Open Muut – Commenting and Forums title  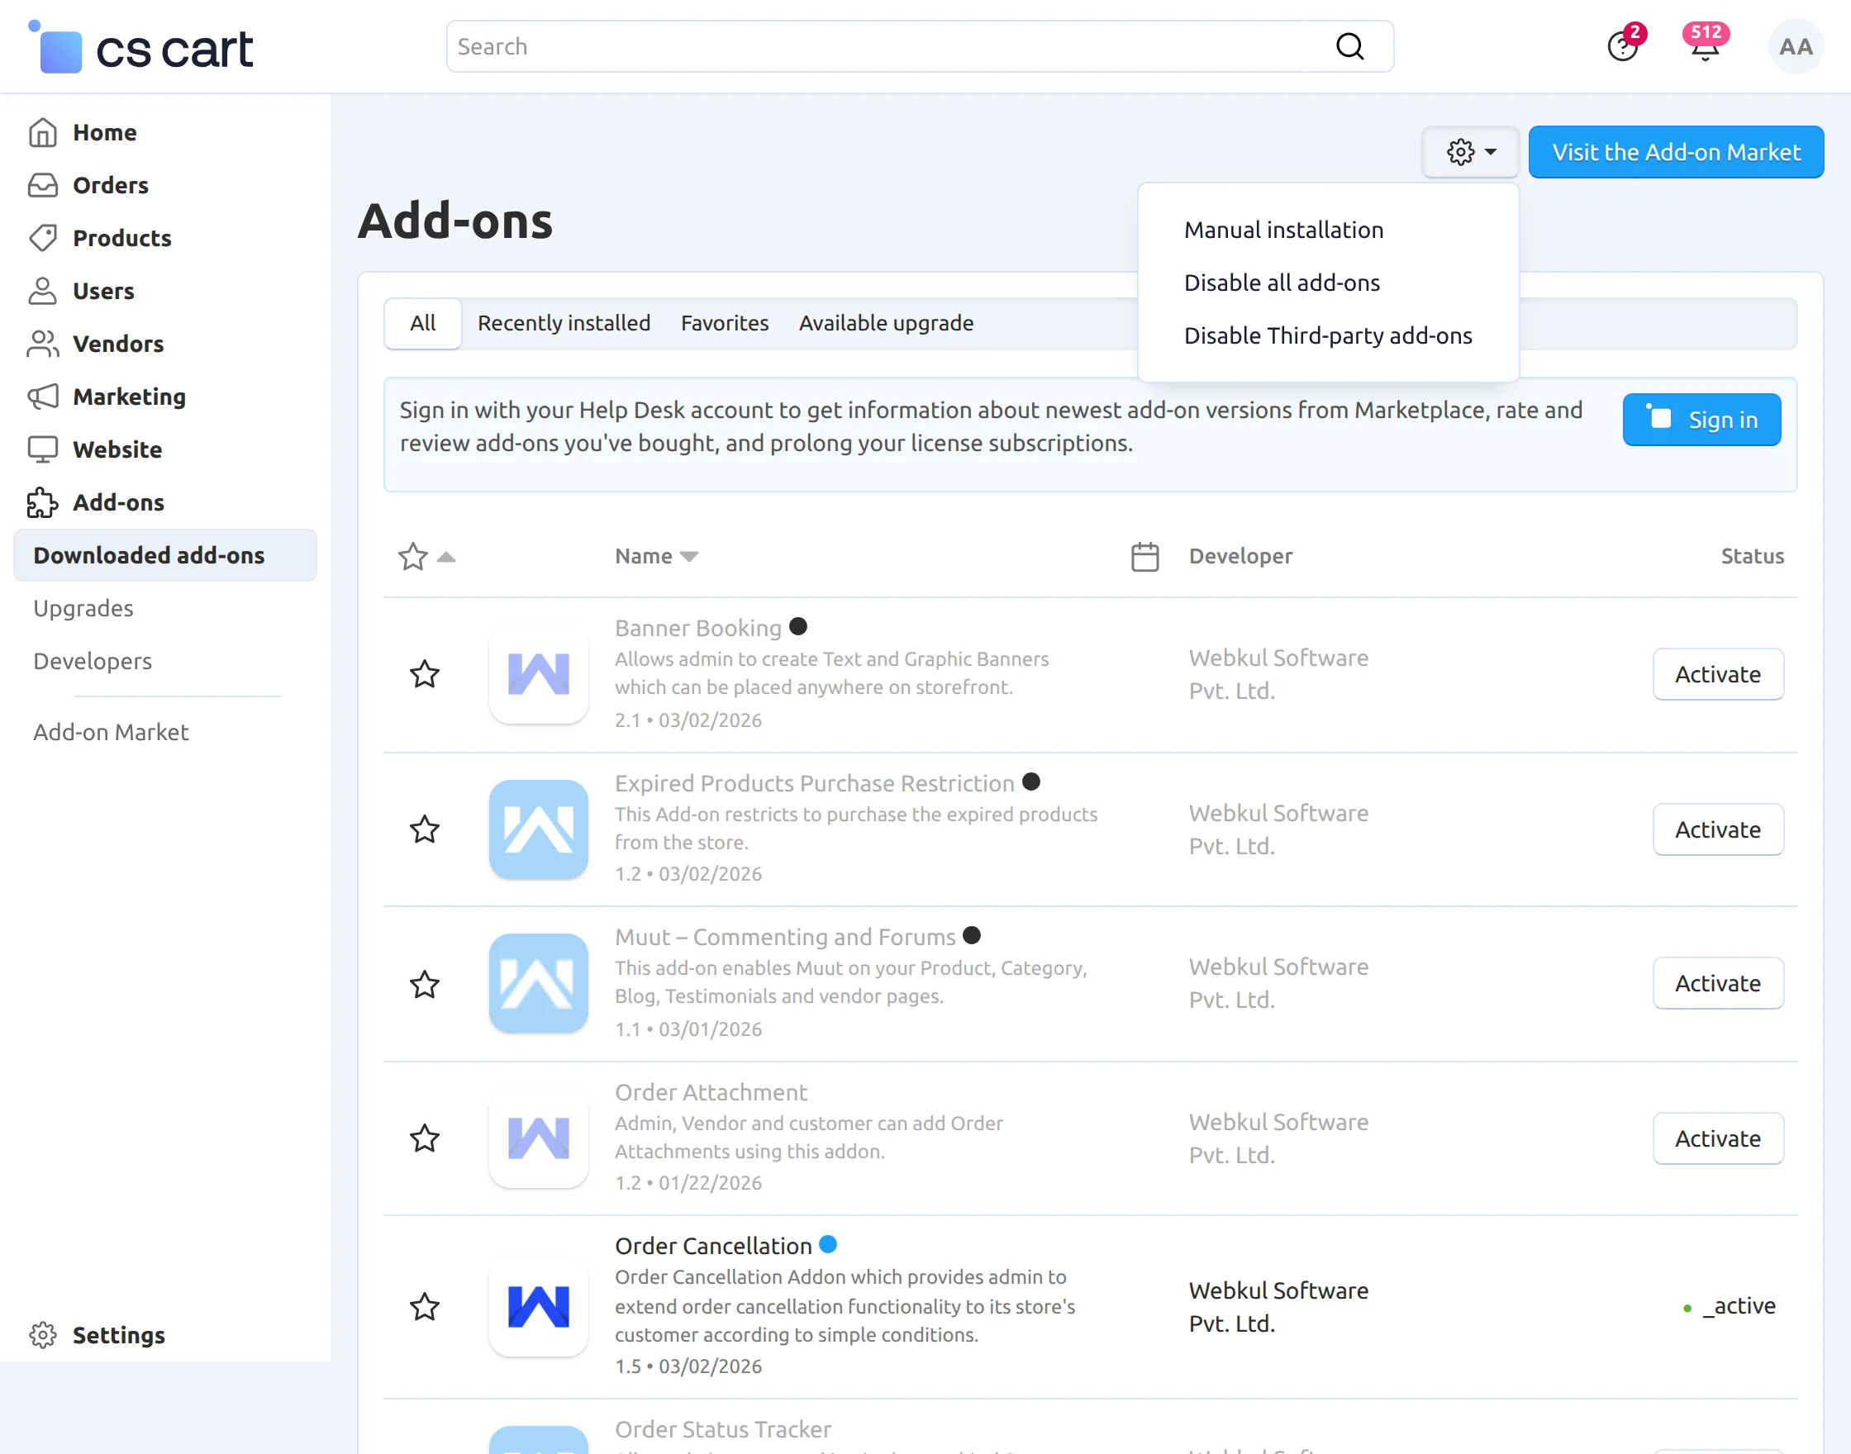pyautogui.click(x=785, y=938)
